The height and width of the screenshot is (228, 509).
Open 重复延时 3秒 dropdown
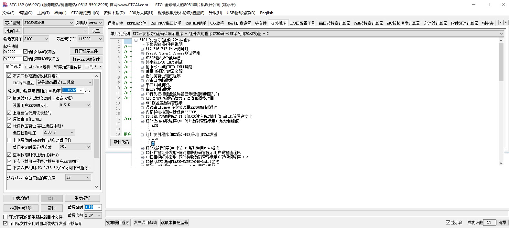(99, 207)
